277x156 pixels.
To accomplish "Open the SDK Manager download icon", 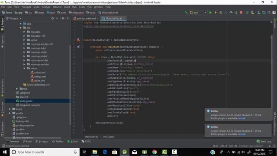I will (x=259, y=13).
